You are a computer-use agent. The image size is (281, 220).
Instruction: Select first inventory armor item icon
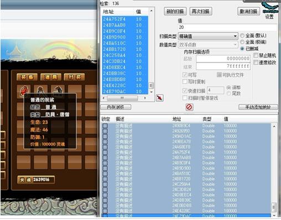click(x=24, y=91)
